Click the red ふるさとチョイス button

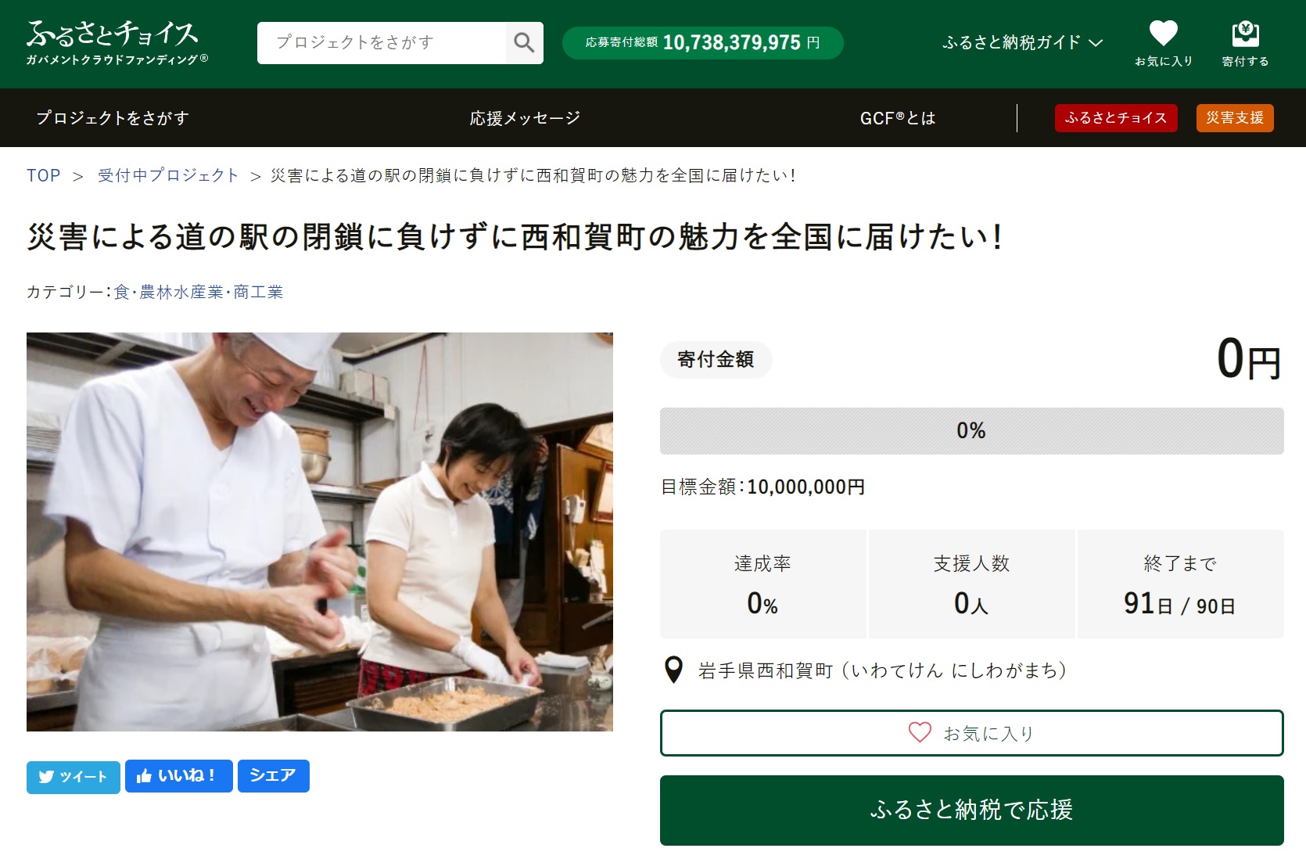click(1116, 118)
